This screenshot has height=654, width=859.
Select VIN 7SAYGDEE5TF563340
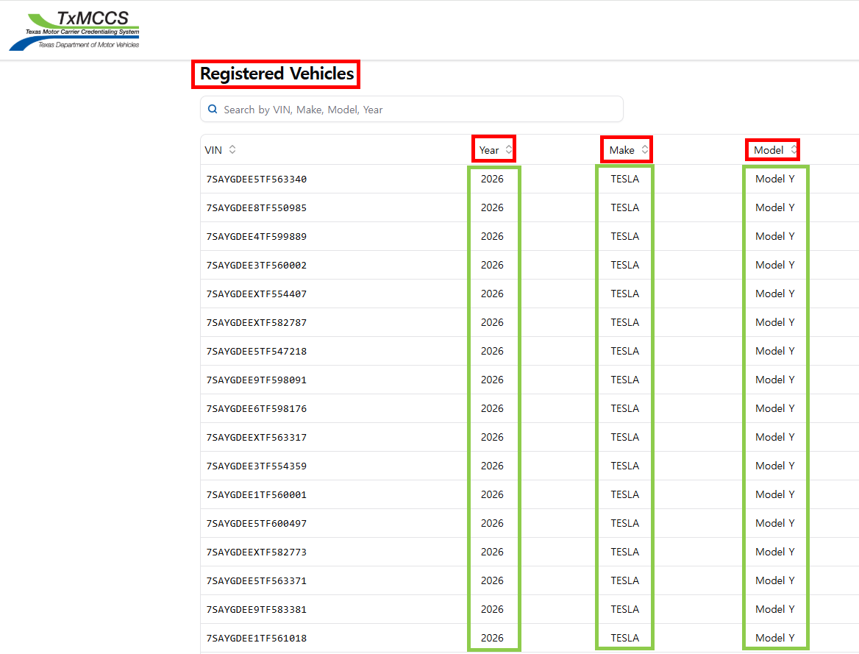257,180
